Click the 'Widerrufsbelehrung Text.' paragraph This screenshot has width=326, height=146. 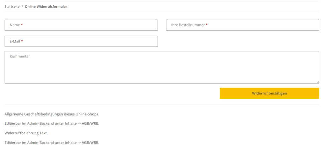(26, 133)
